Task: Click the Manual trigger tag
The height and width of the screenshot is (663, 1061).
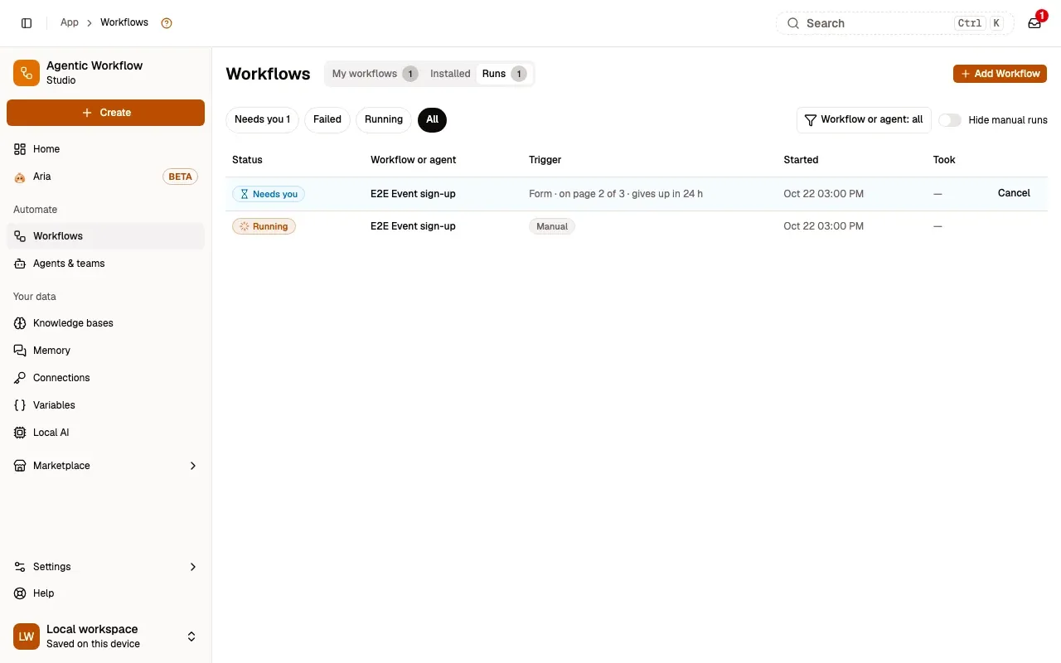Action: (x=552, y=226)
